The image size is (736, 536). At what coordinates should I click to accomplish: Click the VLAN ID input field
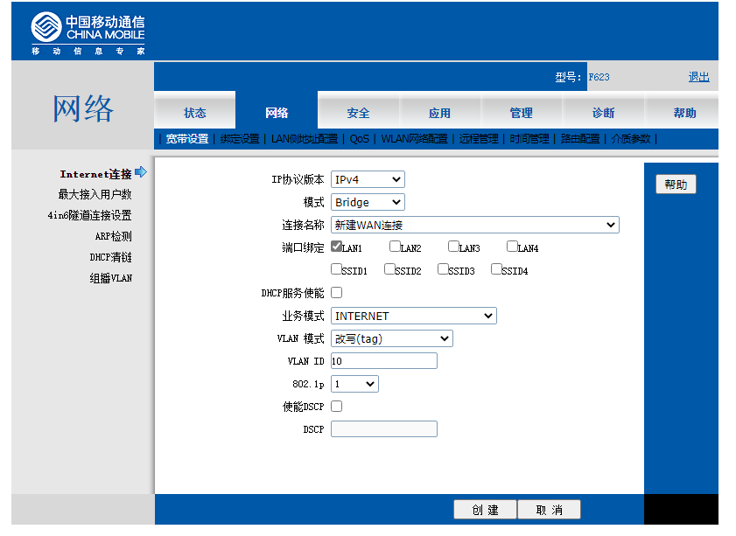pyautogui.click(x=383, y=361)
